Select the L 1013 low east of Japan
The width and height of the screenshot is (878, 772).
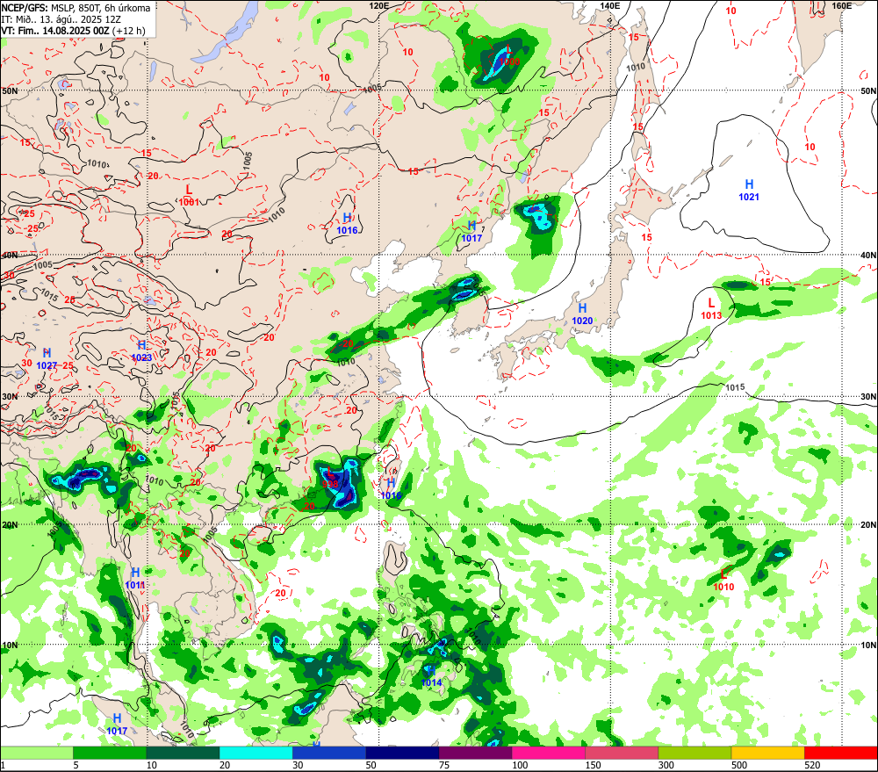tap(711, 308)
